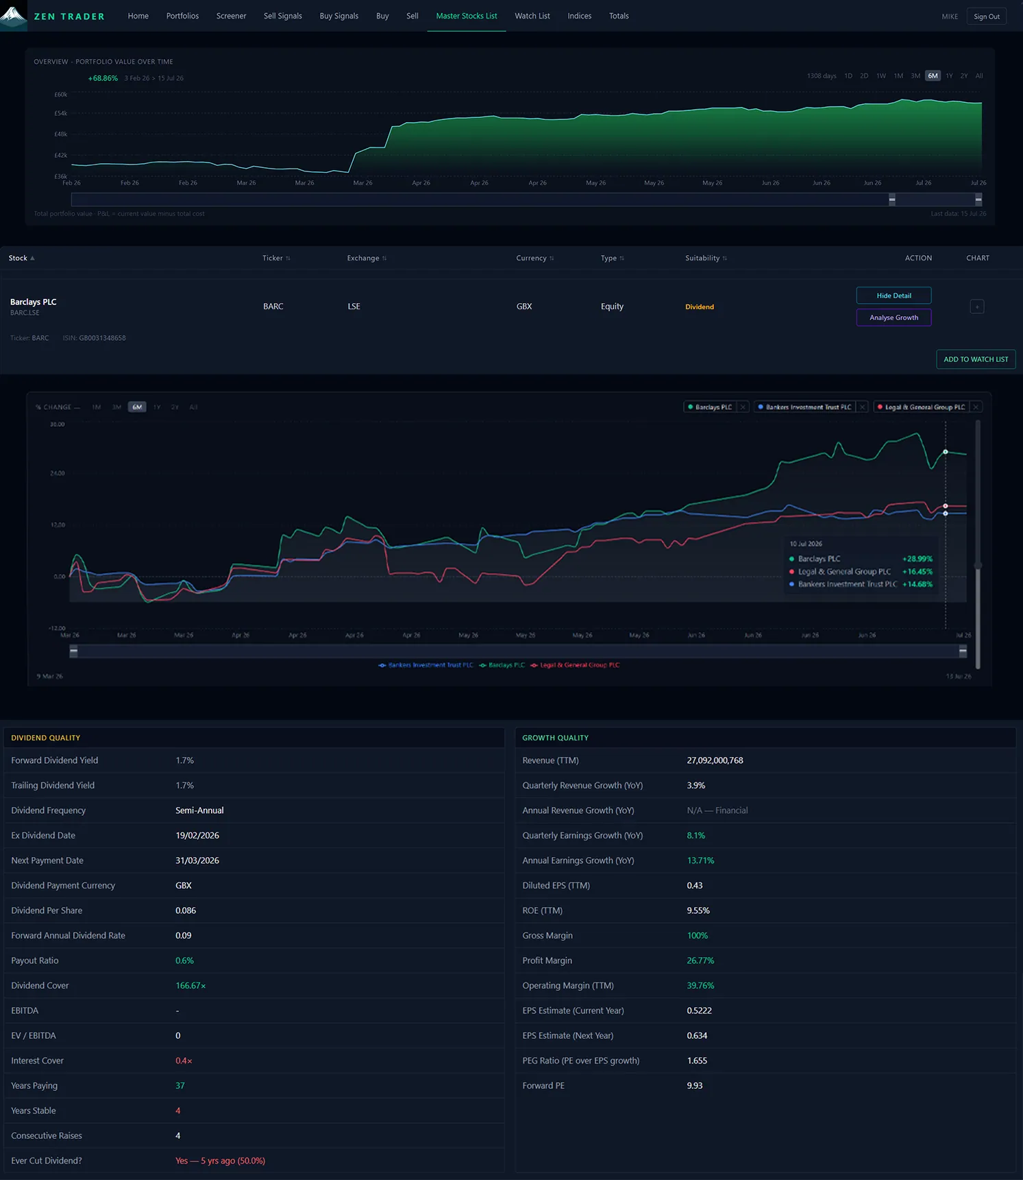Switch to the Watch List tab
This screenshot has width=1023, height=1180.
pos(532,16)
